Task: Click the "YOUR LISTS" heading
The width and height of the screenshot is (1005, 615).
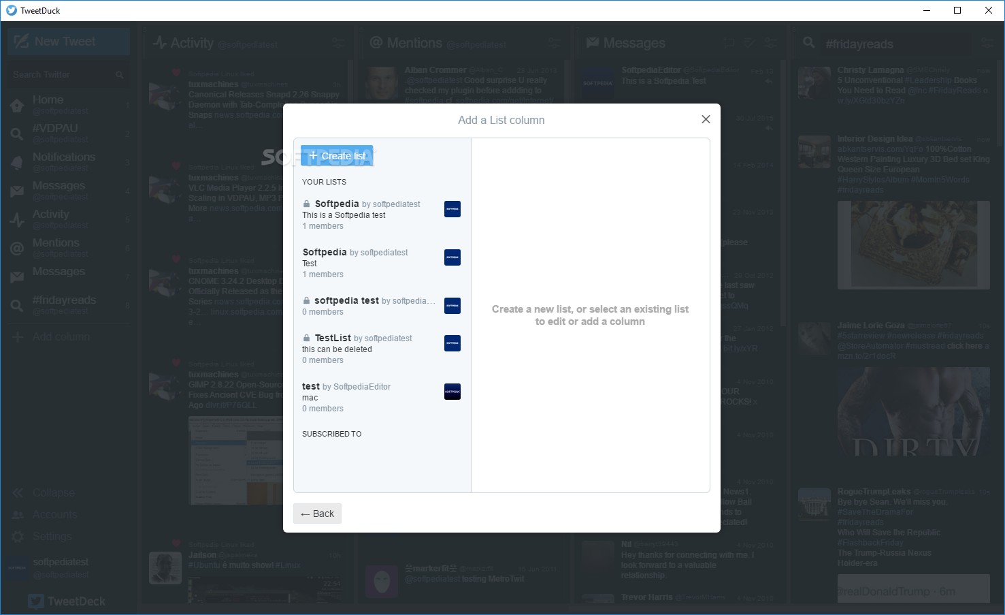Action: coord(325,182)
